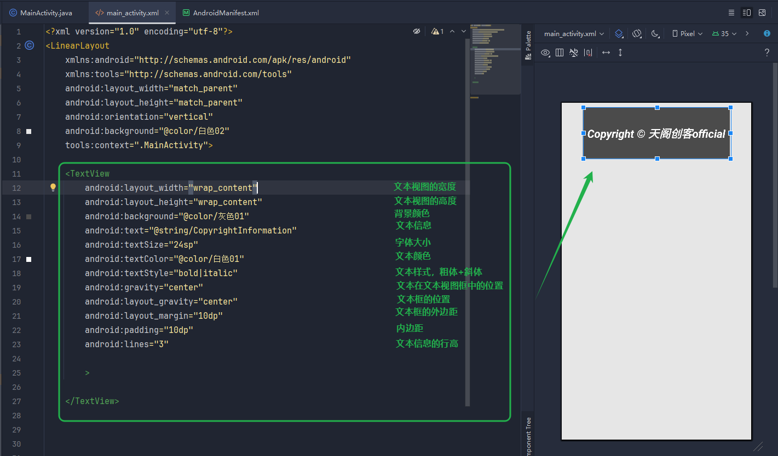Click the horizontal expand arrows icon

[606, 52]
